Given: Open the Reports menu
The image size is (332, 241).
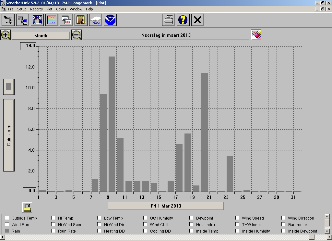Looking at the screenshot, I should tap(36, 9).
